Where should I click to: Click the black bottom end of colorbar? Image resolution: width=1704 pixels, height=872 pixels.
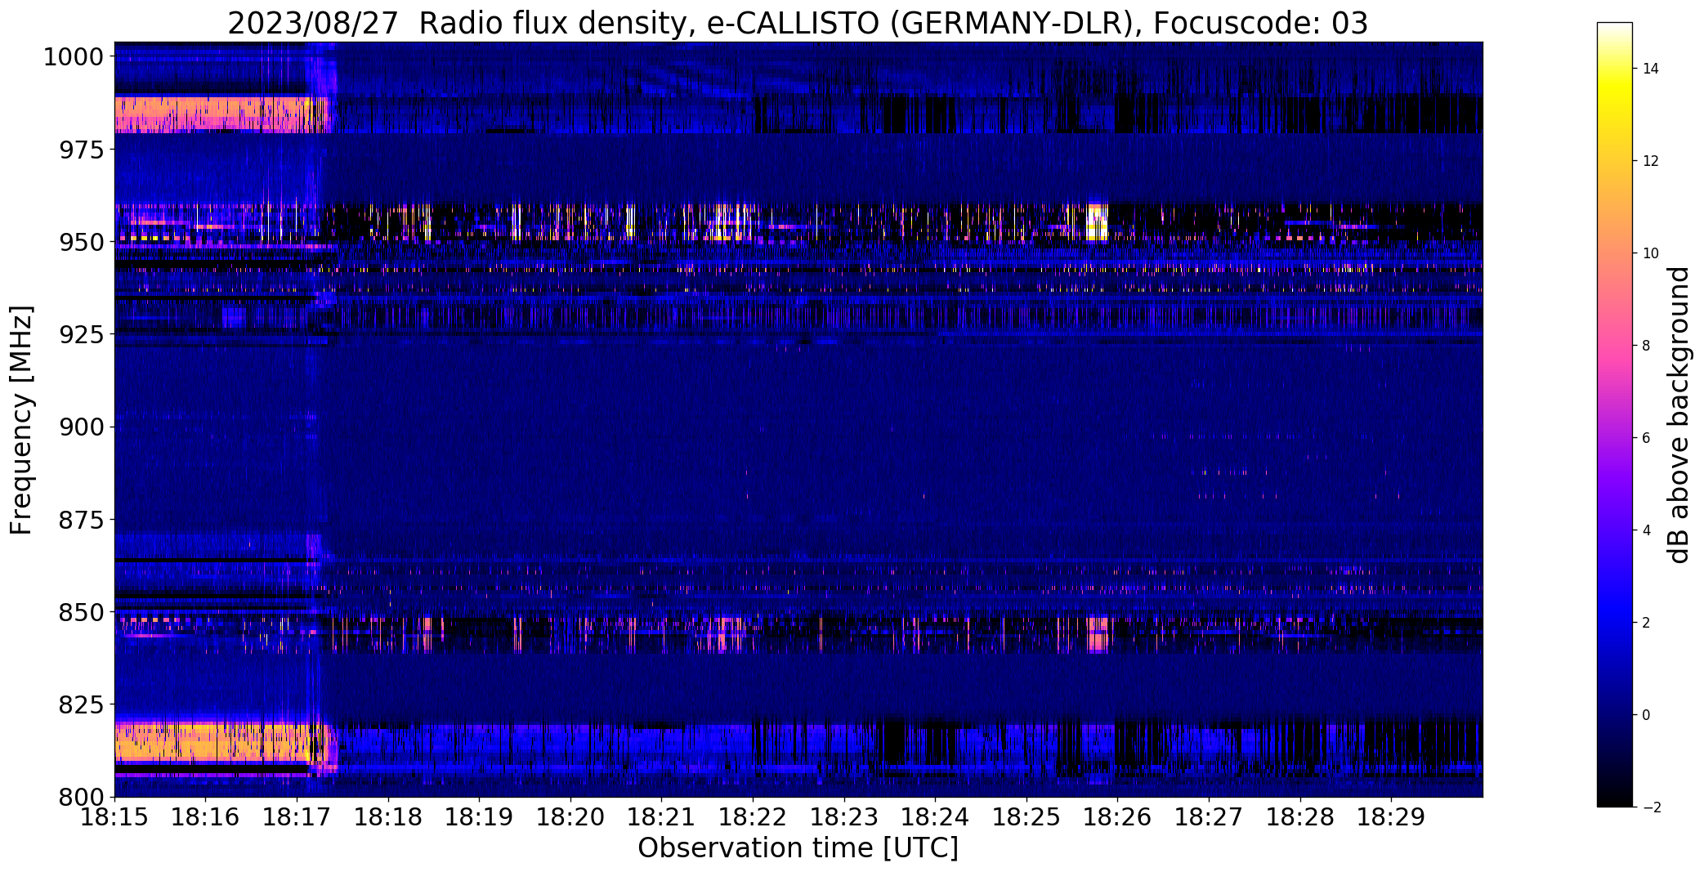click(1614, 799)
